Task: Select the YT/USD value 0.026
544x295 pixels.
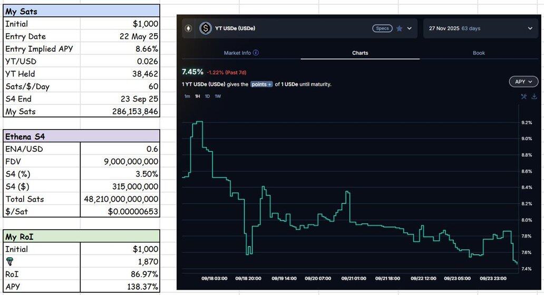Action: 120,61
